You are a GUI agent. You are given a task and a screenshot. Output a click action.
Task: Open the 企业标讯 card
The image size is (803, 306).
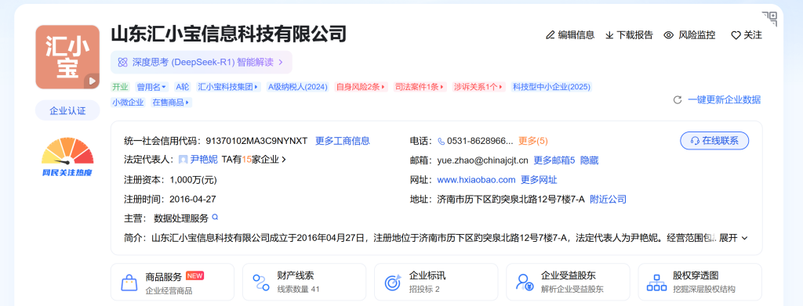(x=436, y=283)
